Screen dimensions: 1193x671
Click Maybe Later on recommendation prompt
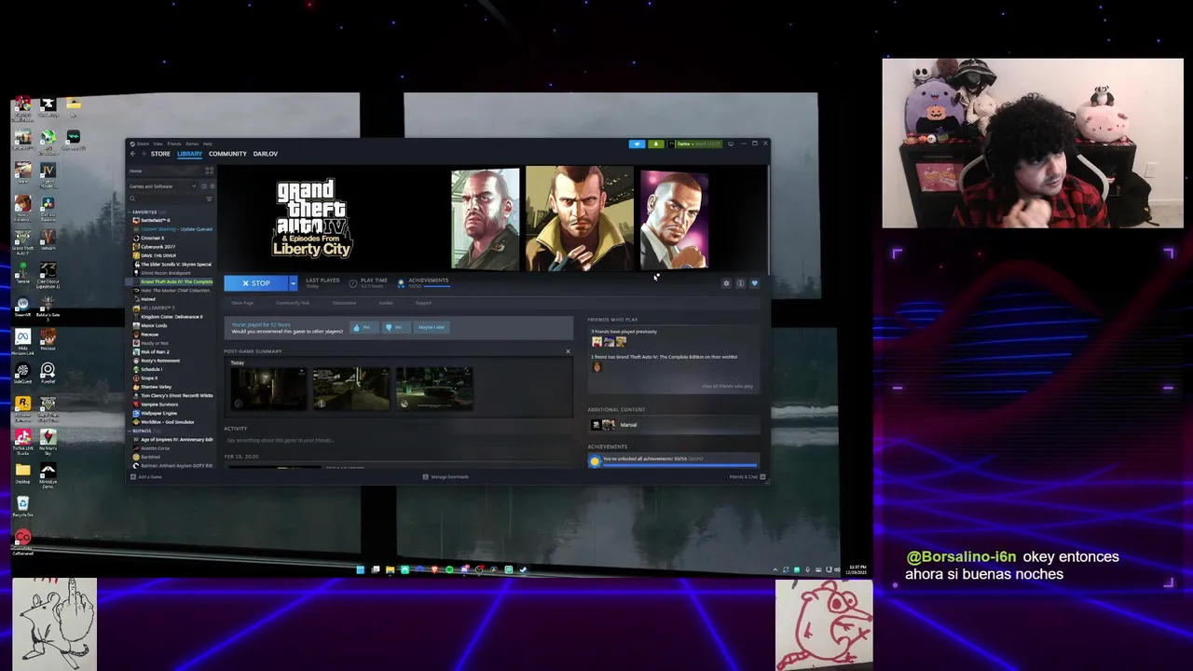432,327
